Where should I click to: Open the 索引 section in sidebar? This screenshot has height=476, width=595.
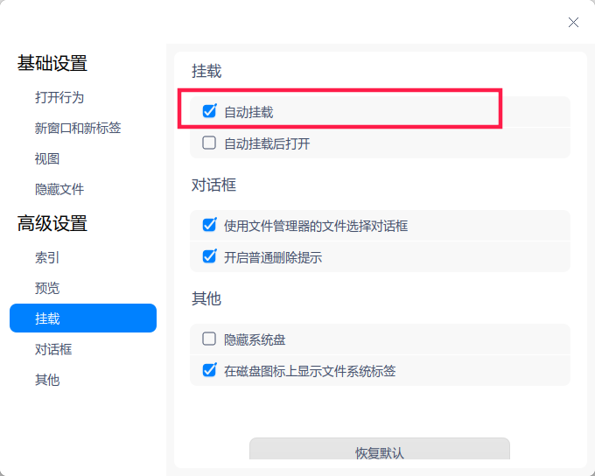pyautogui.click(x=47, y=257)
